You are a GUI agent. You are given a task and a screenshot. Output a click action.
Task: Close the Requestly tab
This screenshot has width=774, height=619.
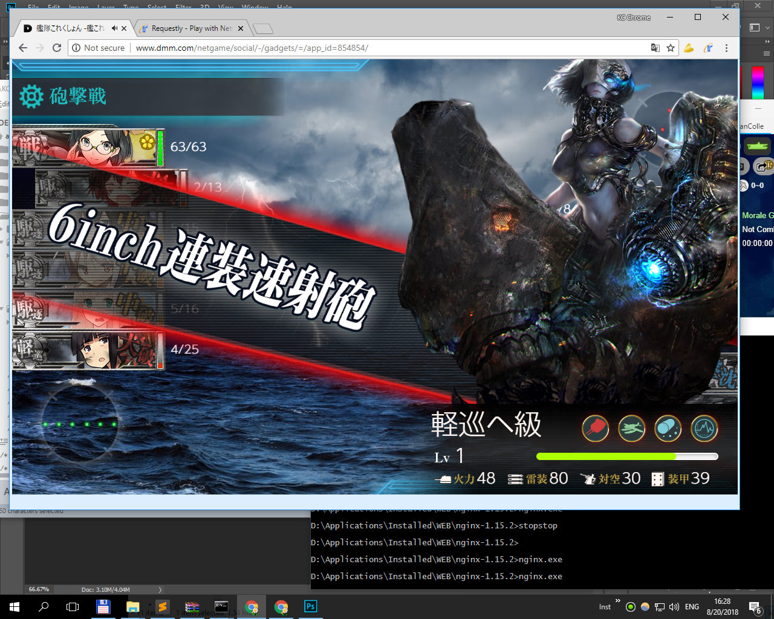pyautogui.click(x=240, y=28)
